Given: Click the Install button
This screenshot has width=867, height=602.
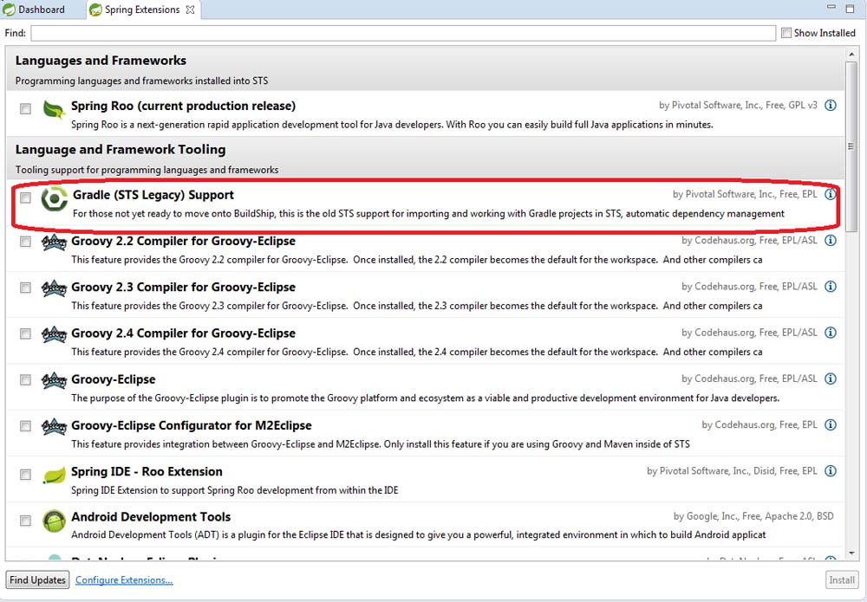Looking at the screenshot, I should coord(842,579).
